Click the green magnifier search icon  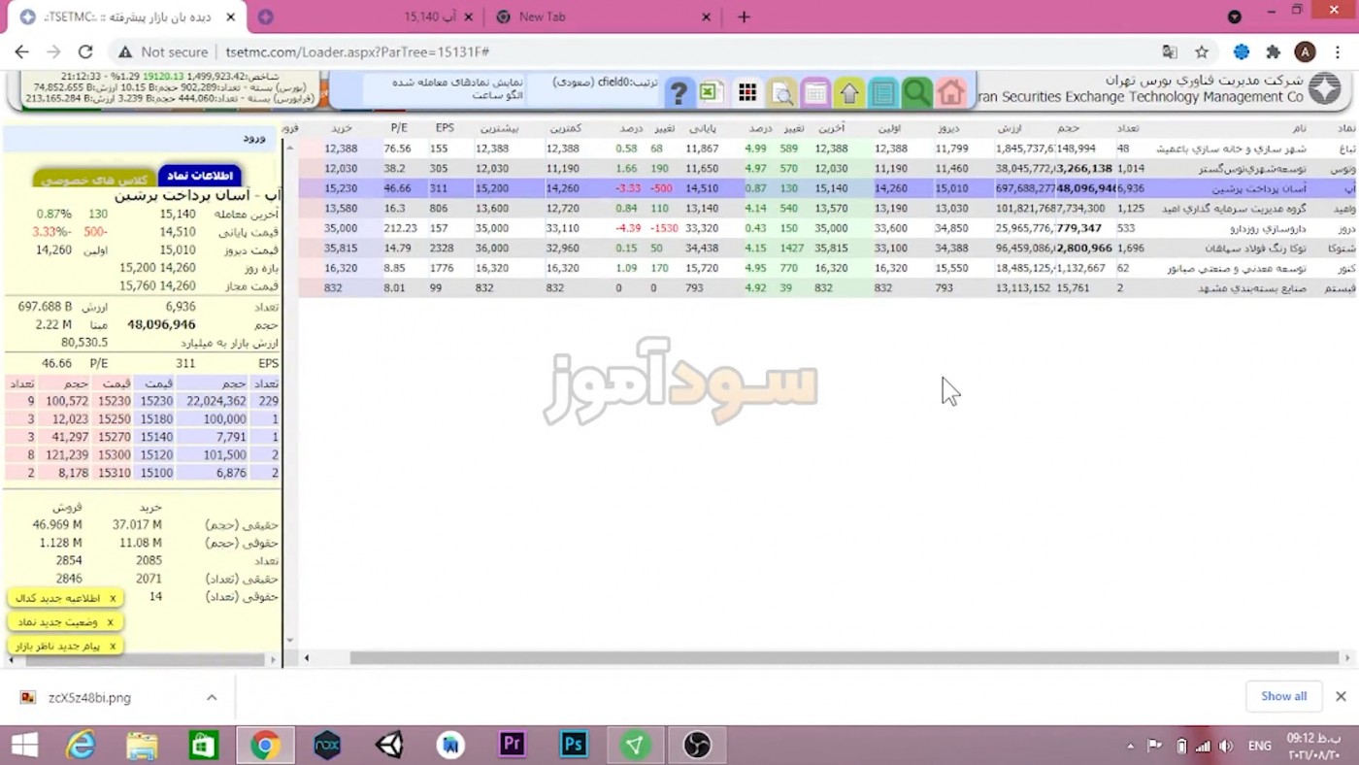[916, 93]
